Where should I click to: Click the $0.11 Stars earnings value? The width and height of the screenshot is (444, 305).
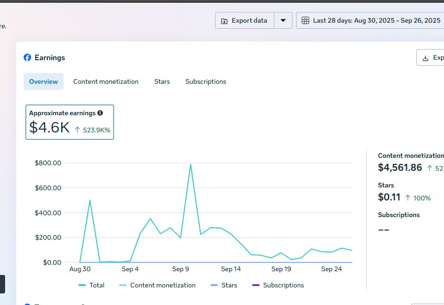pyautogui.click(x=389, y=197)
